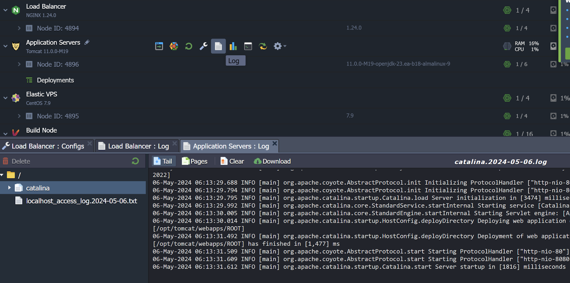The height and width of the screenshot is (283, 570).
Task: Toggle Tail mode for the log
Action: click(x=163, y=161)
